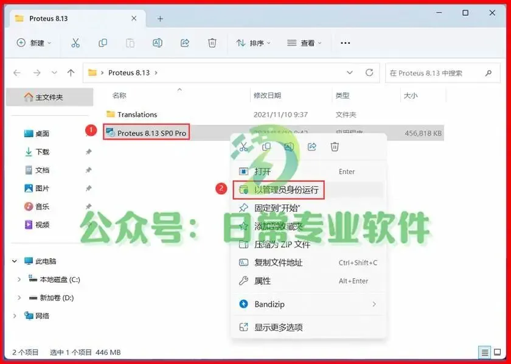Sort by the 大小 column header
Screen dimensions: 511x364
pyautogui.click(x=411, y=96)
